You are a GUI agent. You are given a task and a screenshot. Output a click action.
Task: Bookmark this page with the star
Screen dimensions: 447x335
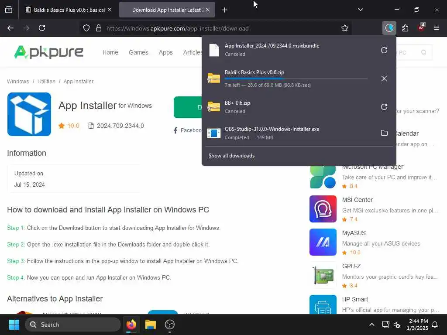click(x=345, y=28)
